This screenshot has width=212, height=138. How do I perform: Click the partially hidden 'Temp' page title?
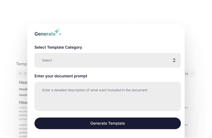[x=22, y=64]
